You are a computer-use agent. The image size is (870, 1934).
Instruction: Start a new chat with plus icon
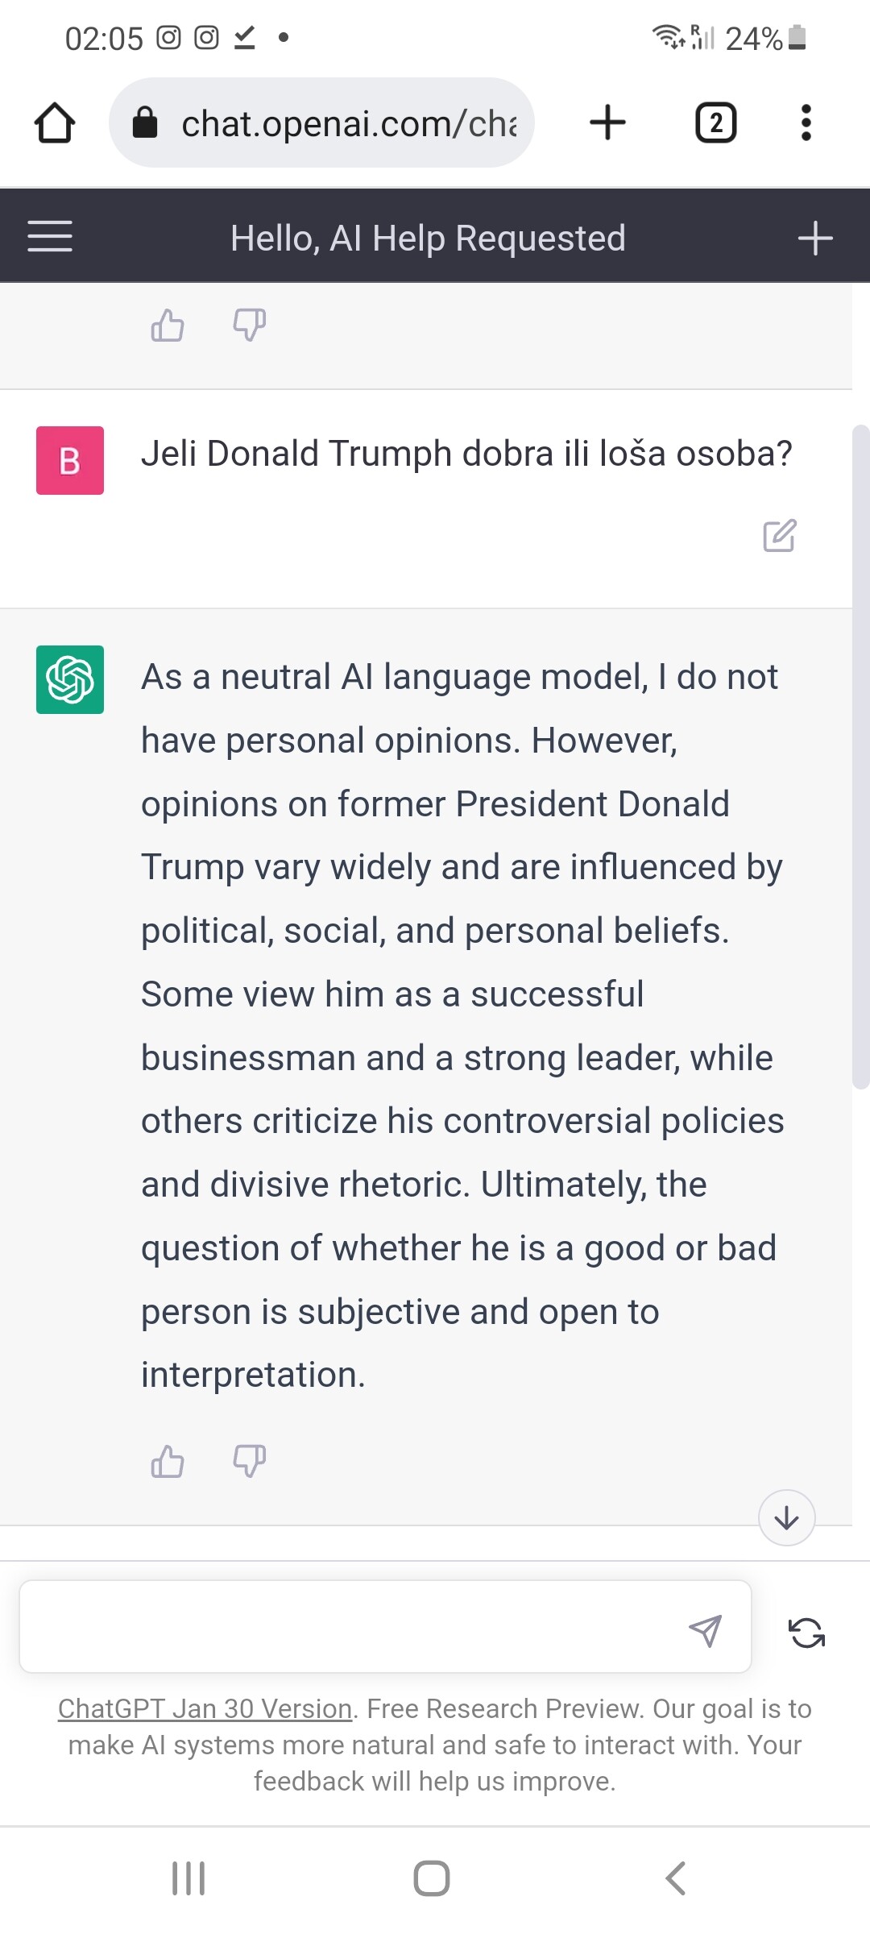[x=814, y=239]
